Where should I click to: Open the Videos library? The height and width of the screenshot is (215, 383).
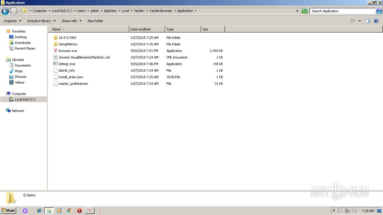[19, 82]
